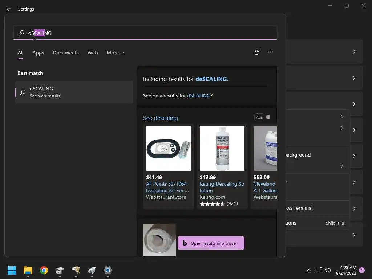
Task: Open the clock showing 4:09 AM
Action: click(x=346, y=270)
